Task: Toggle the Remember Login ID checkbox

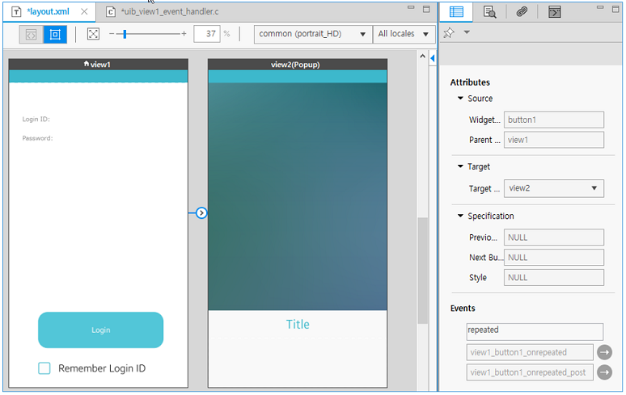Action: click(44, 368)
